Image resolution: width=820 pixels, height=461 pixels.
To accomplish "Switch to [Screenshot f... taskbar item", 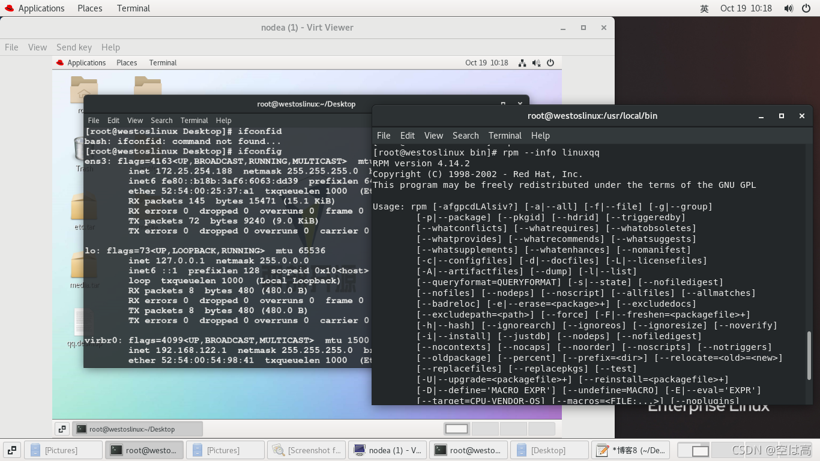I will (x=306, y=450).
